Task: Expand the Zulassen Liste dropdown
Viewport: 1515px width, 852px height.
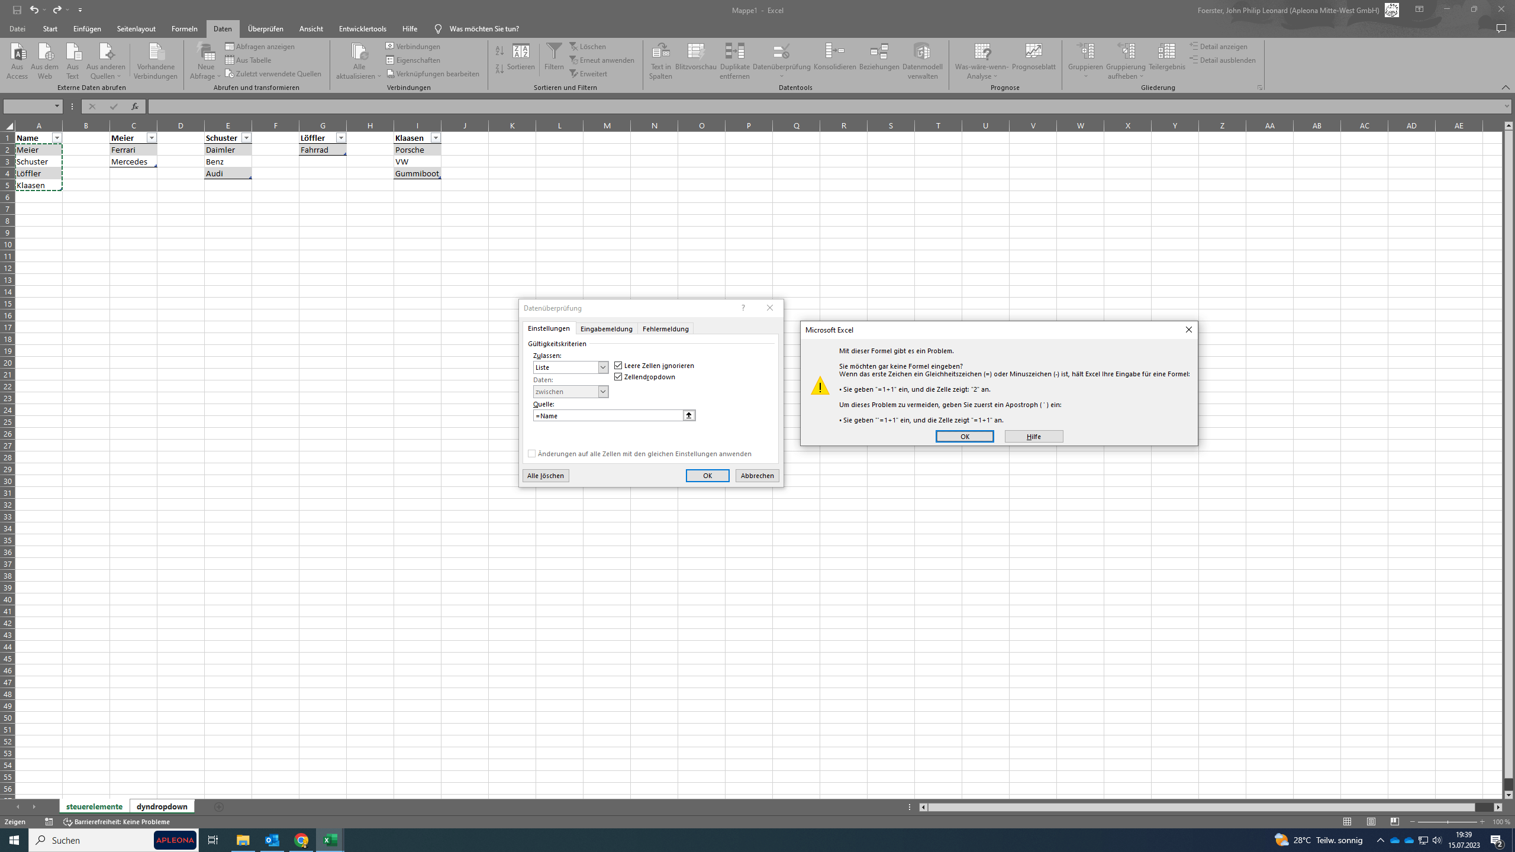Action: [602, 367]
